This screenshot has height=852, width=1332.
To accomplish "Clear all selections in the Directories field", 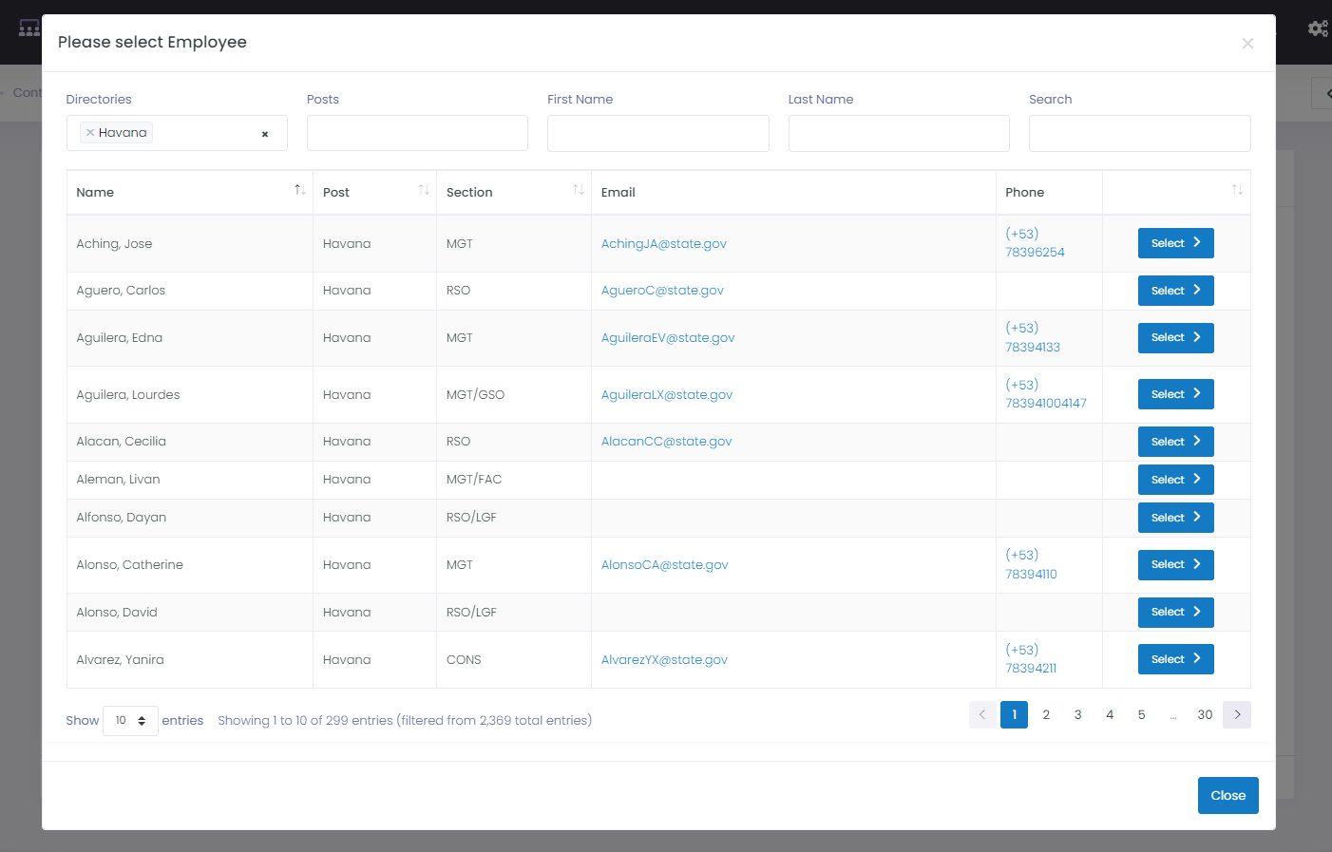I will (265, 134).
